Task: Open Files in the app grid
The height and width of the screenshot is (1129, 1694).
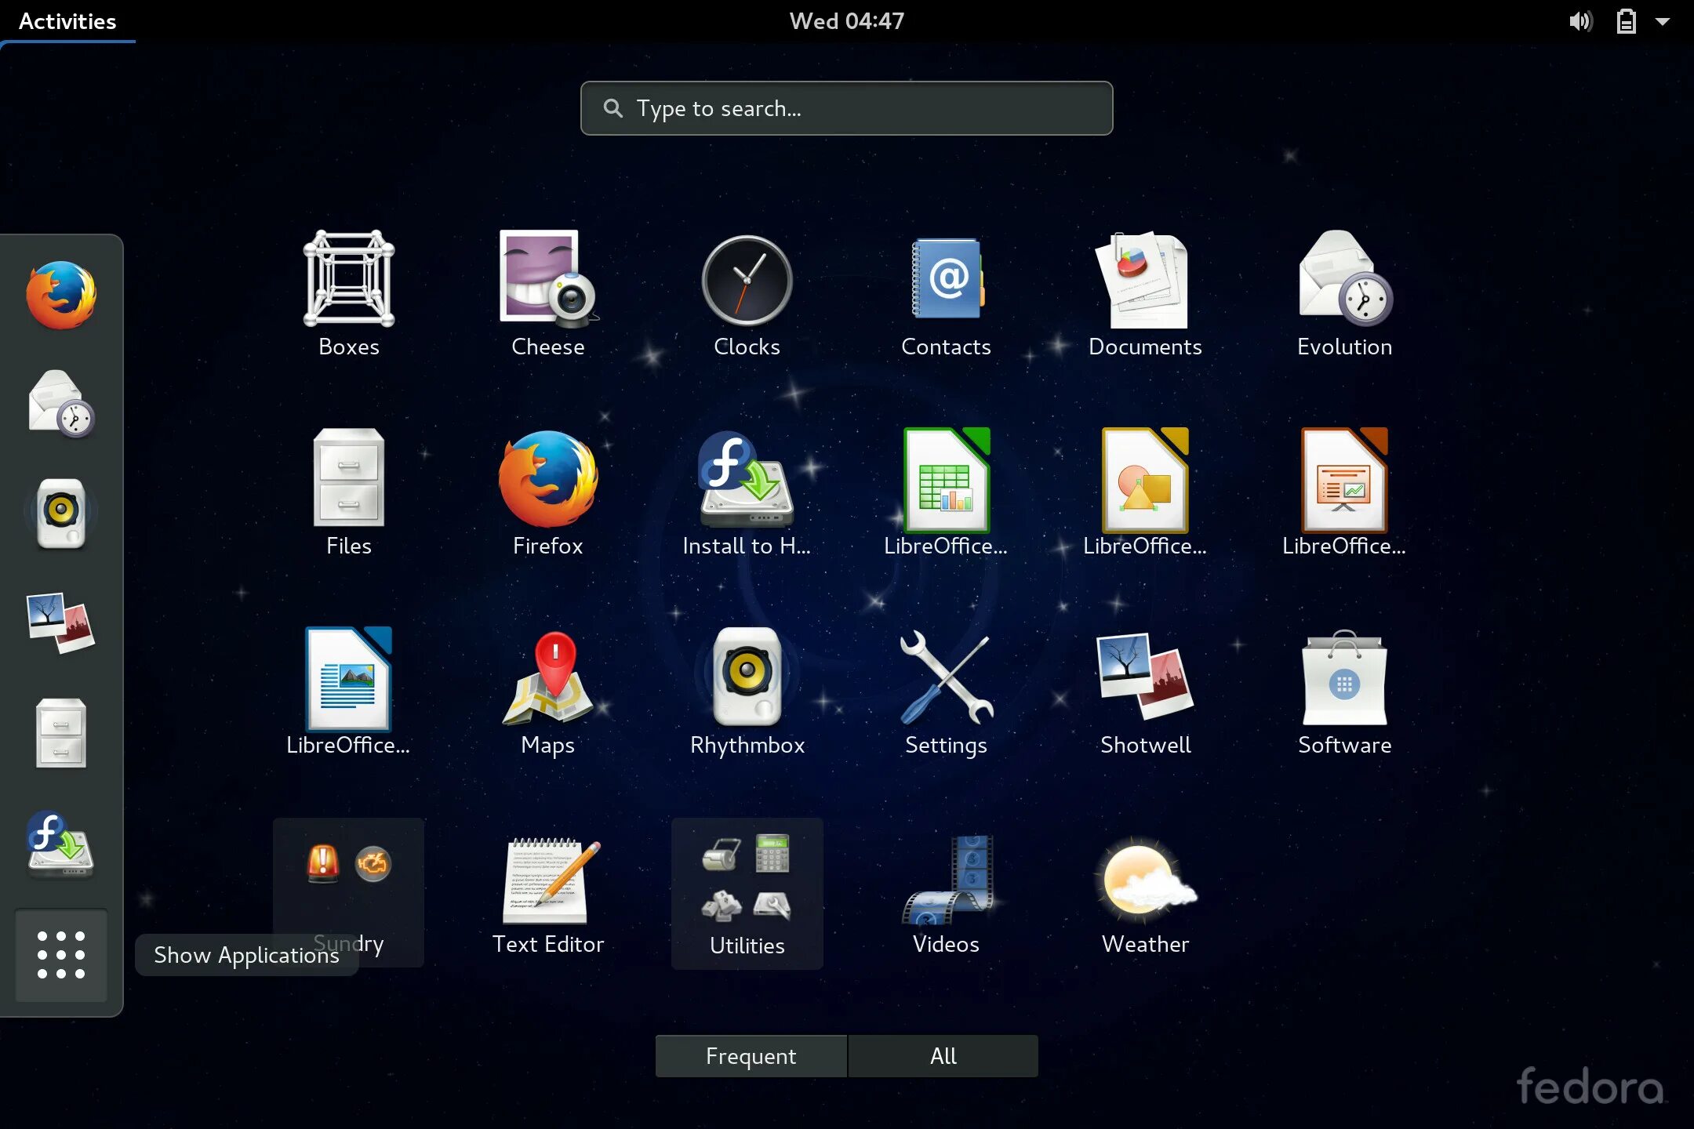Action: click(349, 493)
